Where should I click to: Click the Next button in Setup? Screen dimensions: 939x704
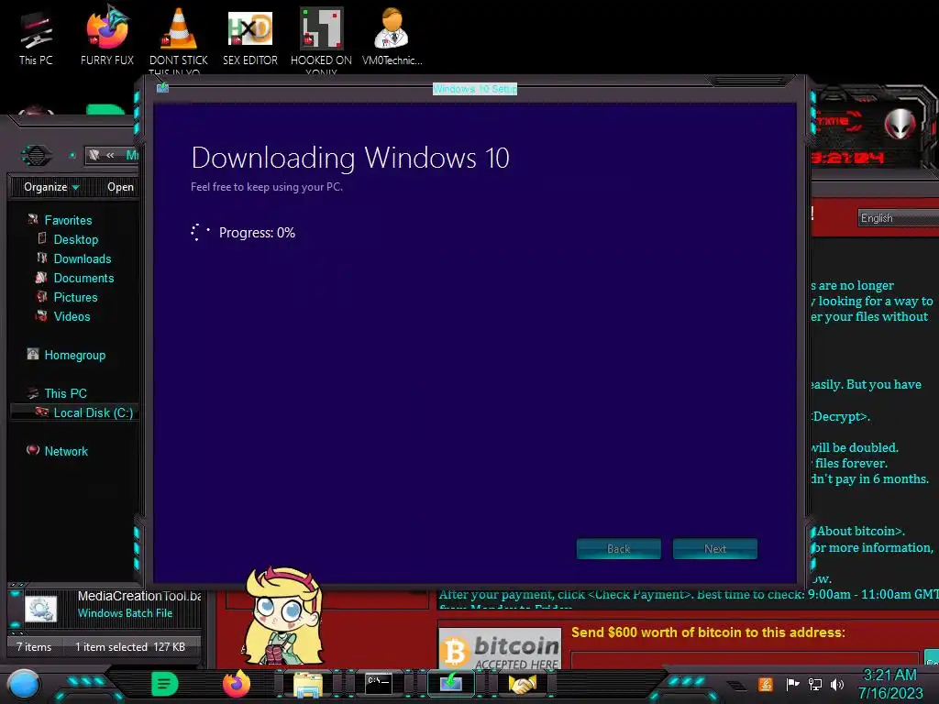point(715,549)
